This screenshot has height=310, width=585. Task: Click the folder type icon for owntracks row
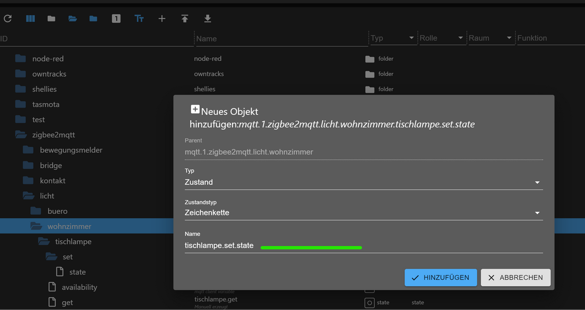point(370,74)
